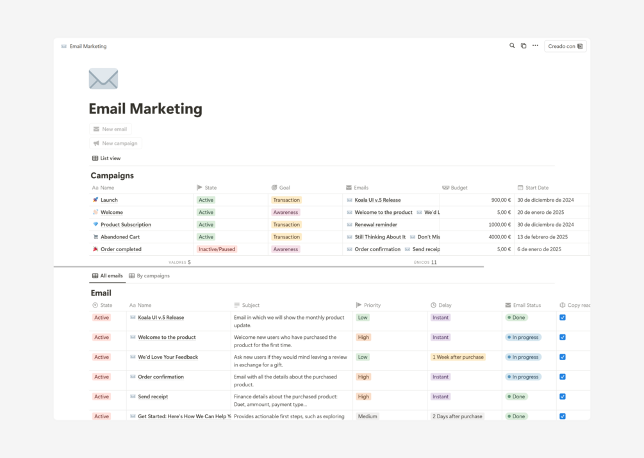
Task: Click the diamond icon beside Product Subscription
Action: coord(95,224)
